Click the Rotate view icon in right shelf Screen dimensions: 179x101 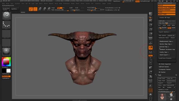point(150,77)
